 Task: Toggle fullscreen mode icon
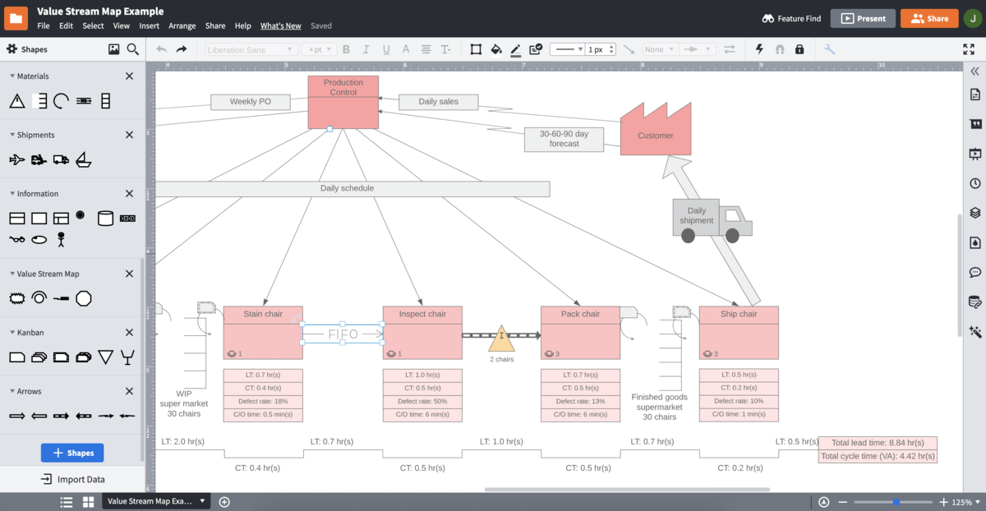coord(968,49)
